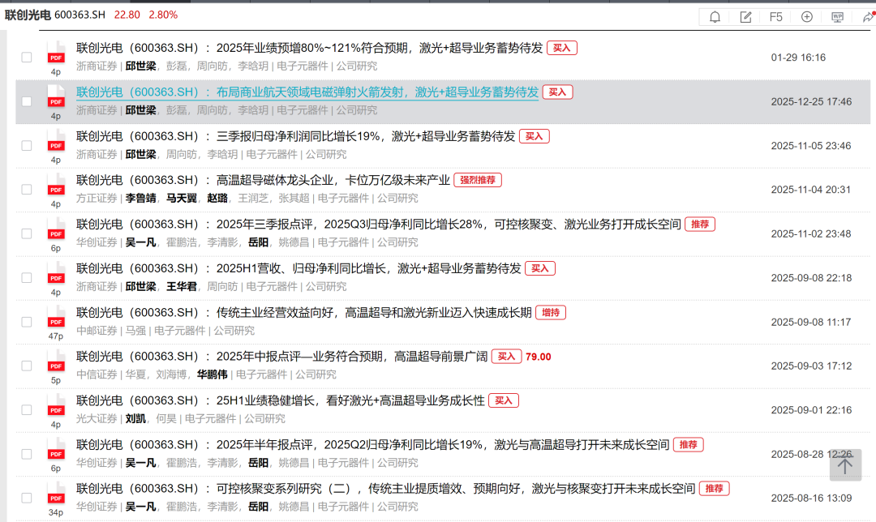Open report title 2025年业绩预增80%~121%符合预期
This screenshot has width=876, height=522.
tap(310, 48)
